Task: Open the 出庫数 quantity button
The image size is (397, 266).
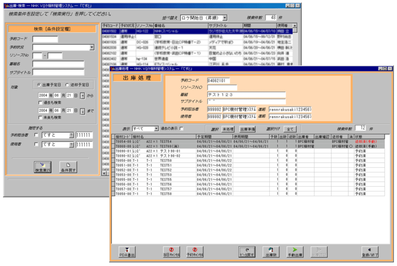Action: pos(271,252)
